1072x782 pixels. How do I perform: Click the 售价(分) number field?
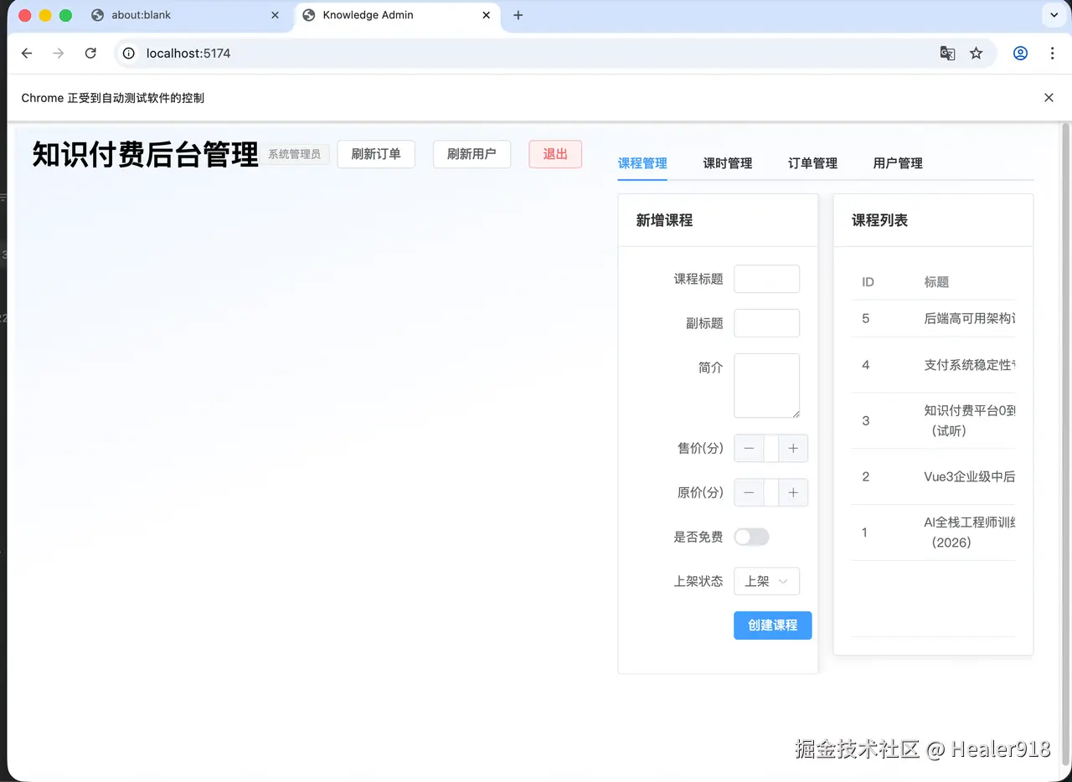(771, 448)
